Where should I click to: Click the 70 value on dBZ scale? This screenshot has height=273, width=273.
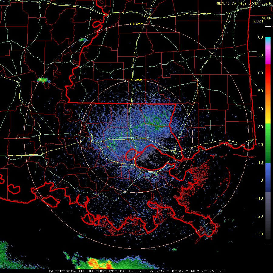[261, 55]
